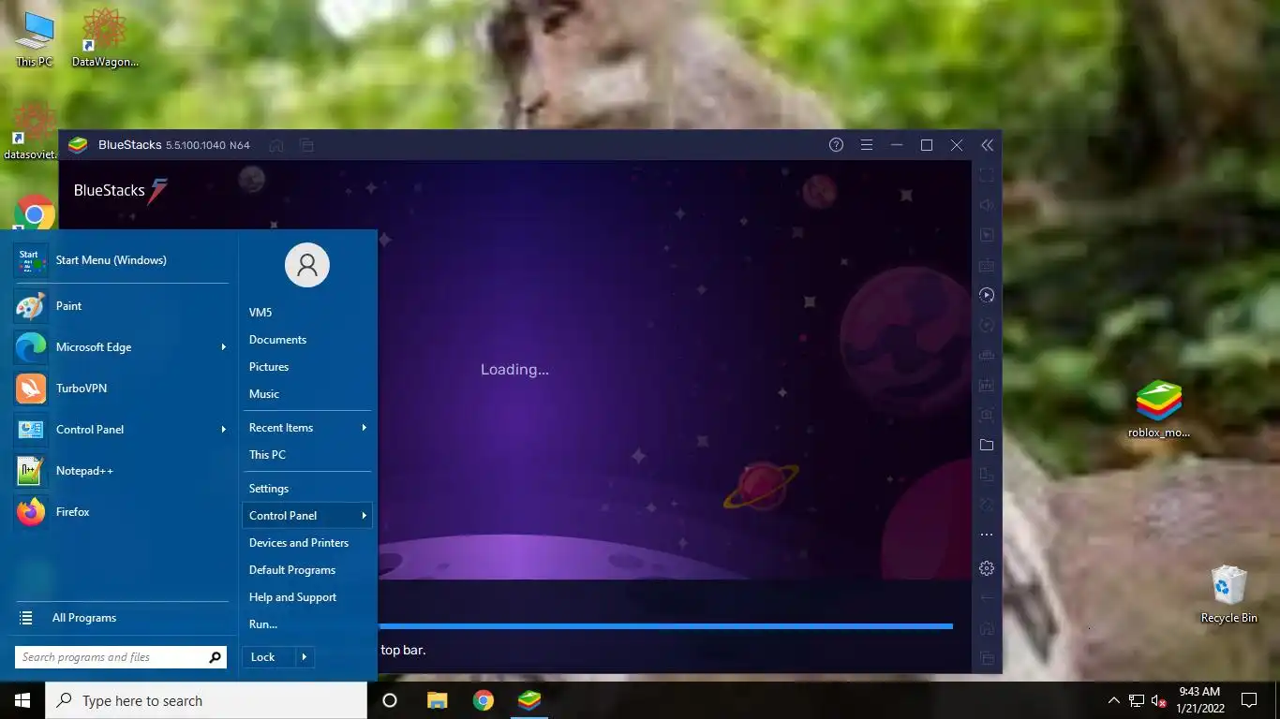Select the DataWagon desktop shortcut
This screenshot has width=1280, height=719.
tap(105, 39)
